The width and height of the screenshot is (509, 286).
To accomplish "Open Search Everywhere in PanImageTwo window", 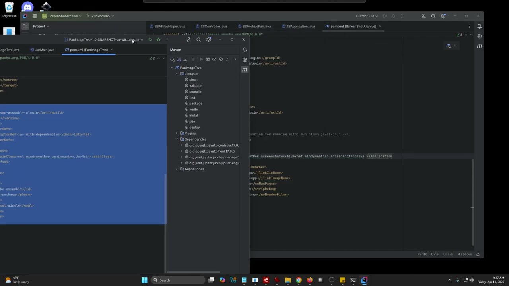I will pos(199,40).
